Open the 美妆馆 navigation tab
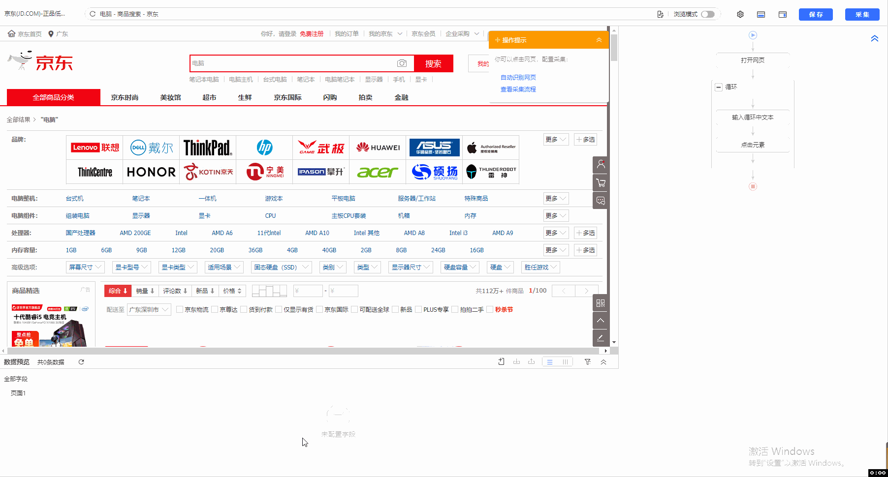The image size is (888, 477). pos(170,97)
